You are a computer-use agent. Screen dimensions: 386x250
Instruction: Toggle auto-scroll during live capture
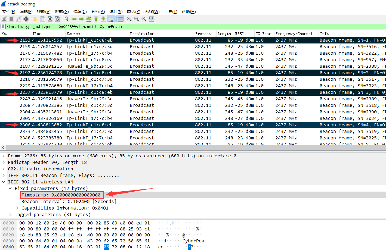coord(111,19)
